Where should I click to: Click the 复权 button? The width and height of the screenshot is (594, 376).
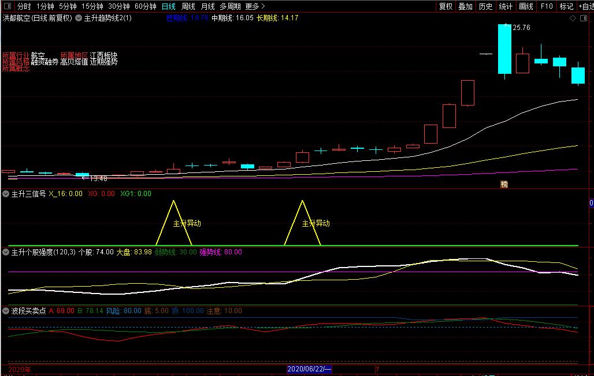(445, 6)
